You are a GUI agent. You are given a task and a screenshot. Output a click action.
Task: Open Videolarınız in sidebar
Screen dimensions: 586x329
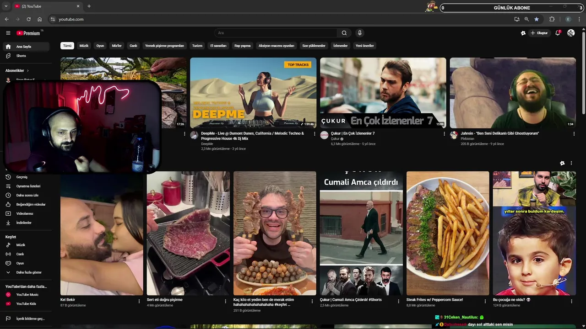(x=26, y=213)
